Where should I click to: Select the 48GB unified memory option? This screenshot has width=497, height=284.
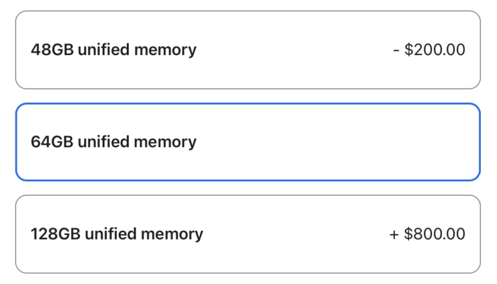[x=248, y=50]
